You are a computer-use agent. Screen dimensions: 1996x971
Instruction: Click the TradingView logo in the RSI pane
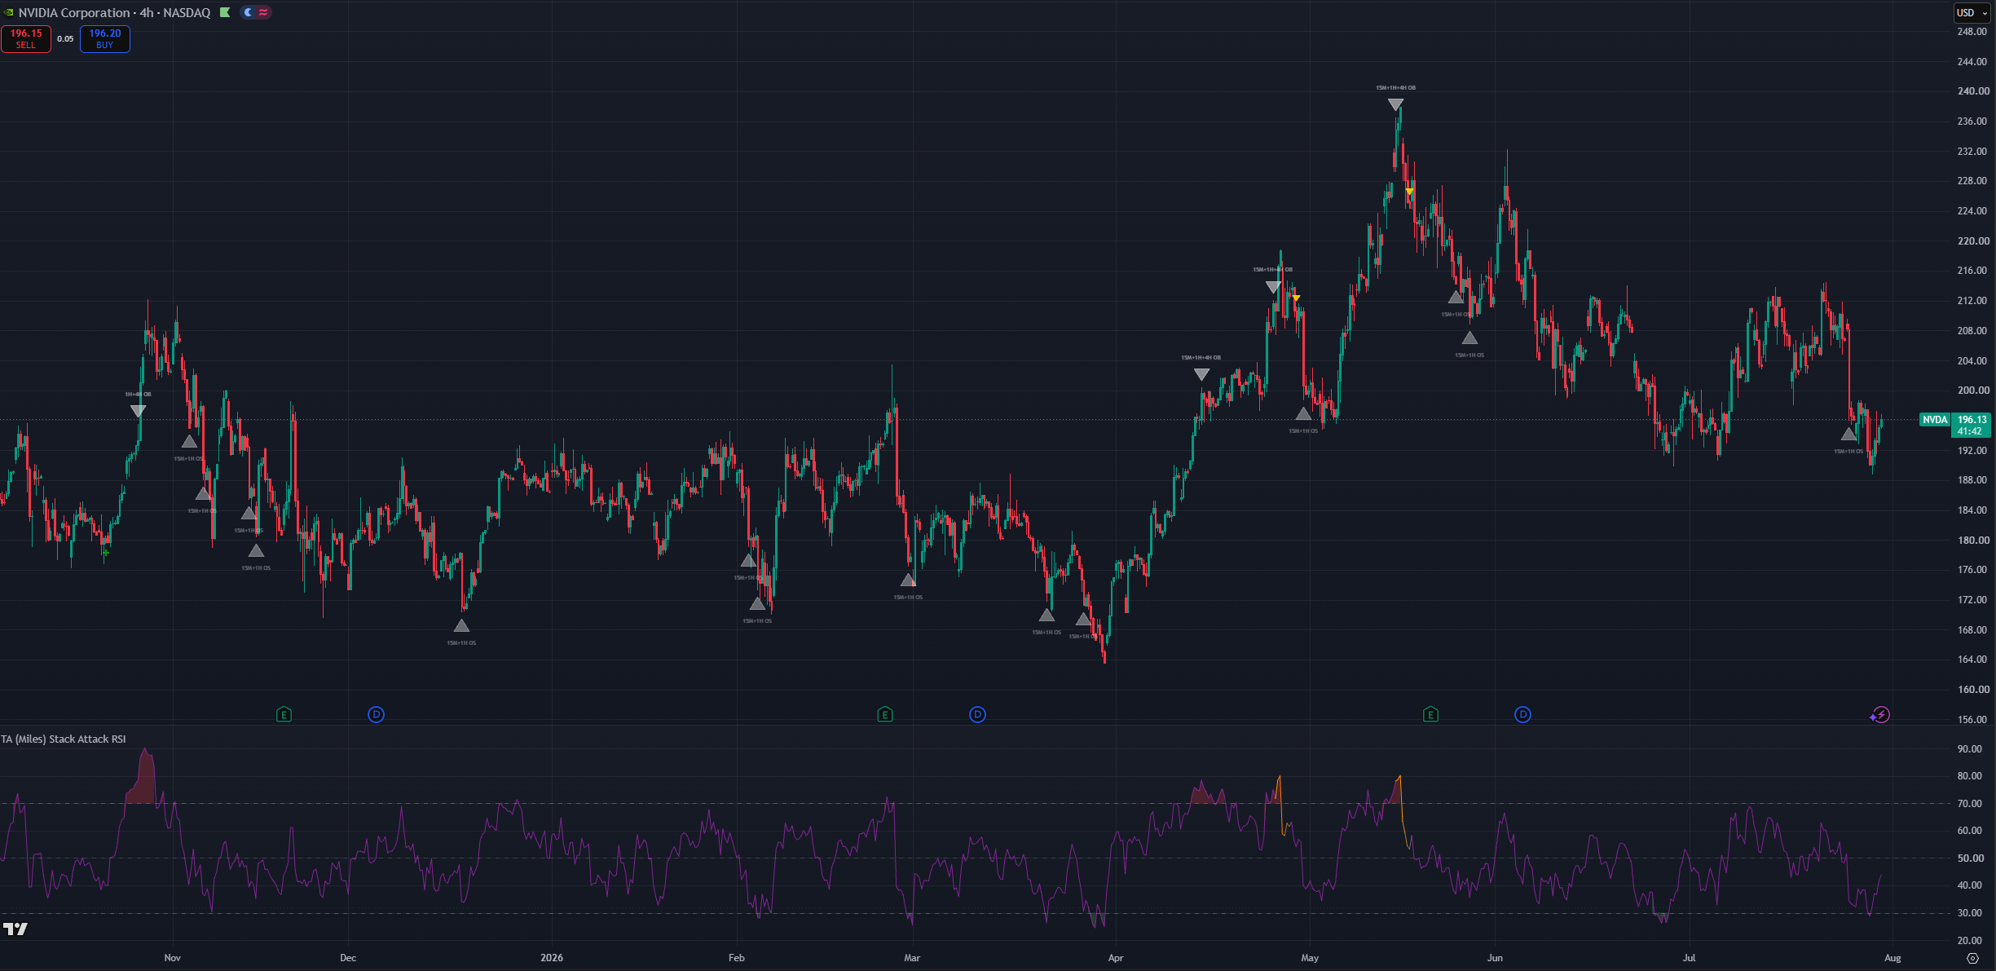click(x=15, y=929)
